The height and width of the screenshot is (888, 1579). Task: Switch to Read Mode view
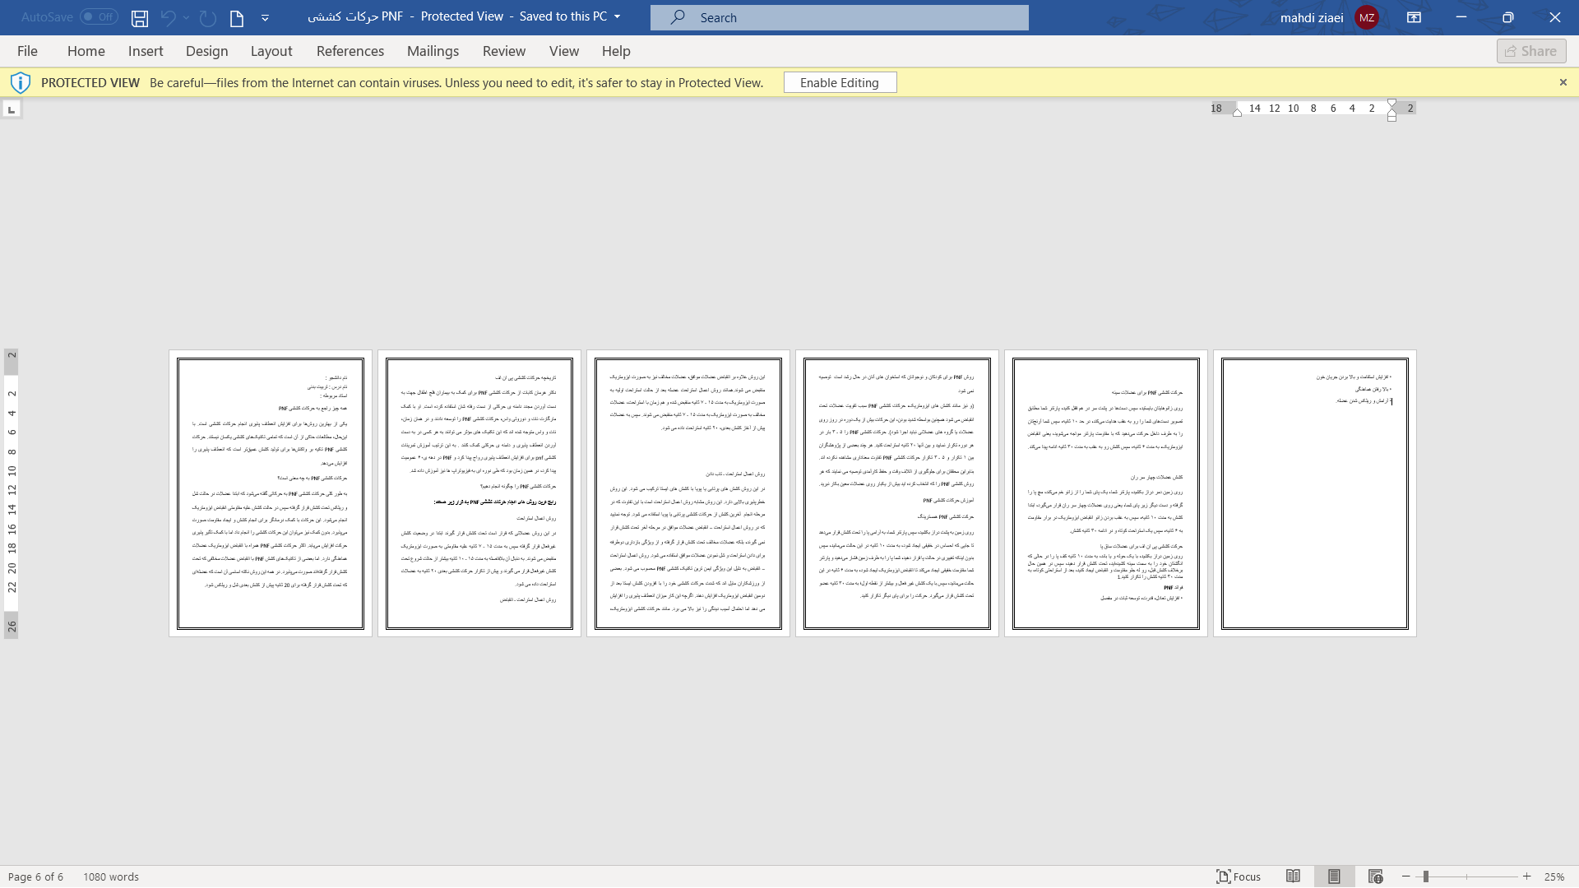click(x=1293, y=876)
